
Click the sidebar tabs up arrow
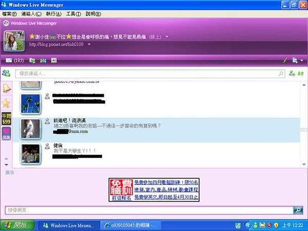click(6, 159)
